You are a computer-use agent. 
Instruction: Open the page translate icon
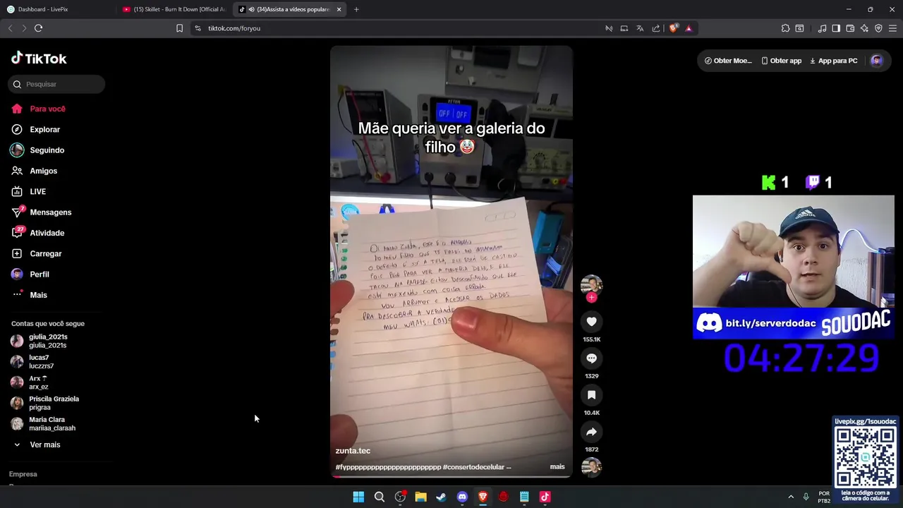pos(640,28)
